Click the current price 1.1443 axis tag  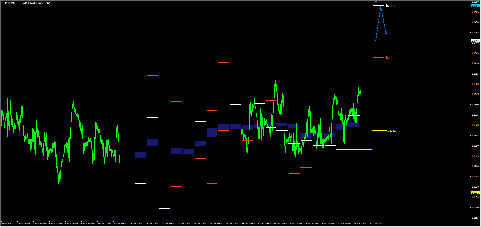click(x=475, y=41)
